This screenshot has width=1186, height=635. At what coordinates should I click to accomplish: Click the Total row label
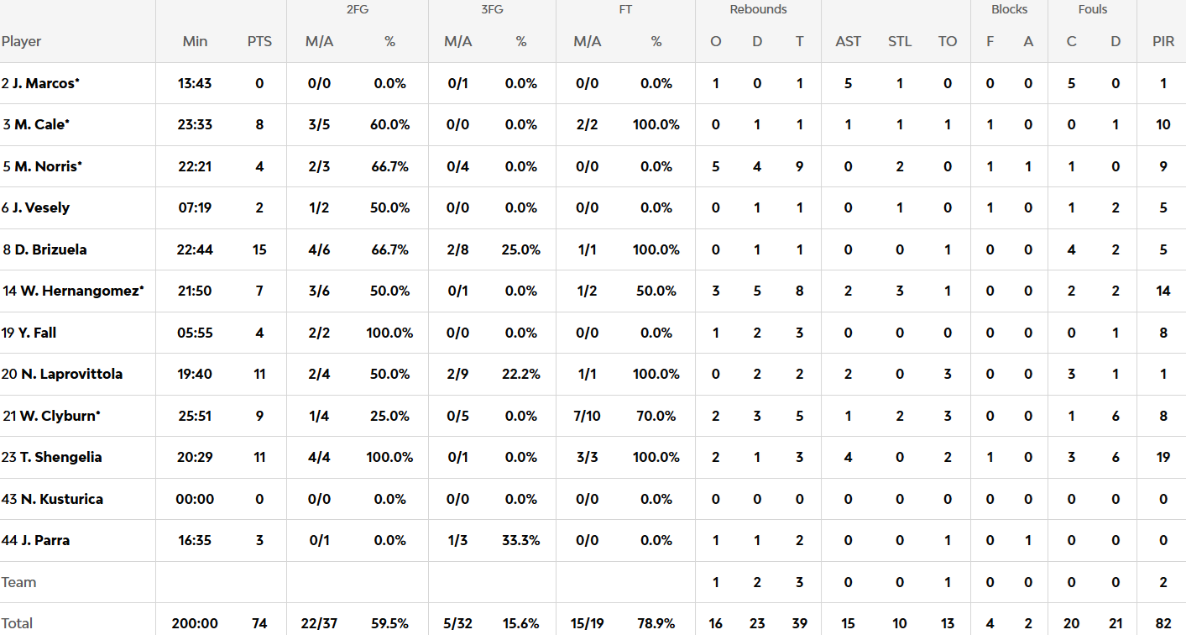17,623
